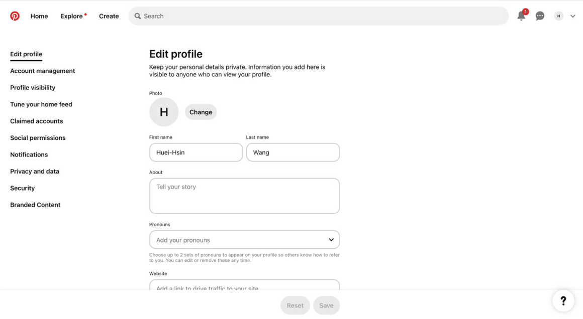Navigate to Privacy and data section
This screenshot has height=319, width=583.
pos(35,172)
